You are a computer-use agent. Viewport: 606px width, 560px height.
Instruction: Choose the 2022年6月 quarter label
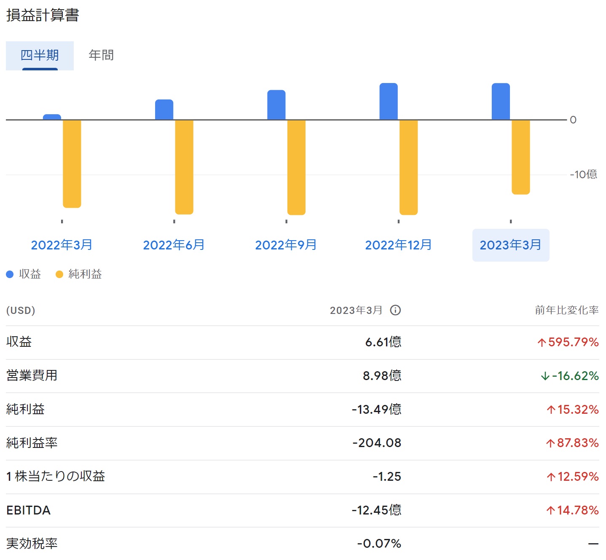[174, 245]
